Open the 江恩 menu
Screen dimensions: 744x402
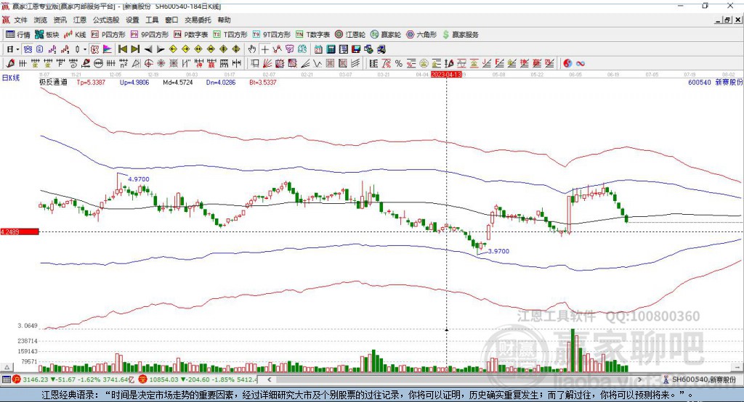click(x=80, y=20)
